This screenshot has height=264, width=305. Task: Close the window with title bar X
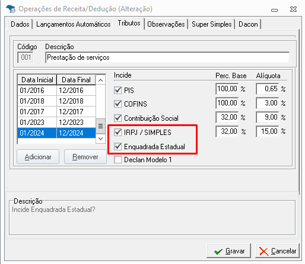(x=293, y=9)
